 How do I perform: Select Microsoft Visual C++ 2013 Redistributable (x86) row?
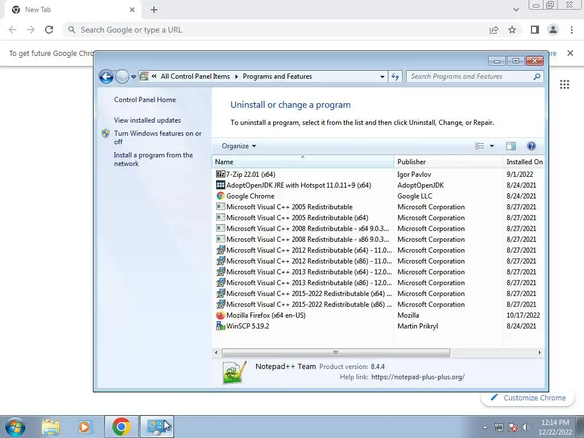pos(378,282)
